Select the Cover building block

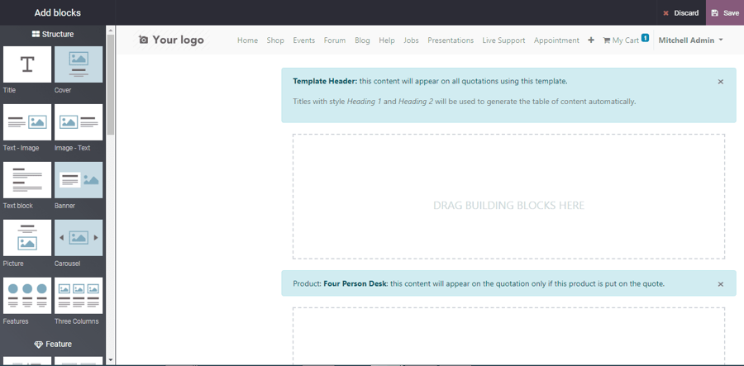79,64
